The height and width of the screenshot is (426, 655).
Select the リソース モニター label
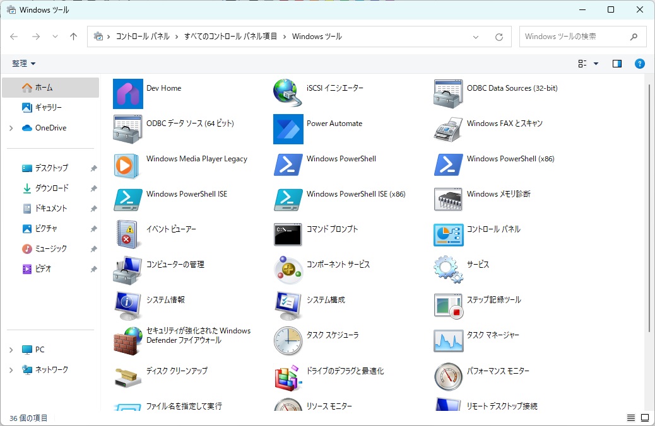tap(329, 406)
